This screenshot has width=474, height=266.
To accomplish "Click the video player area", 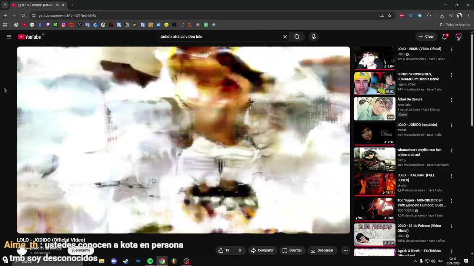I will 183,140.
